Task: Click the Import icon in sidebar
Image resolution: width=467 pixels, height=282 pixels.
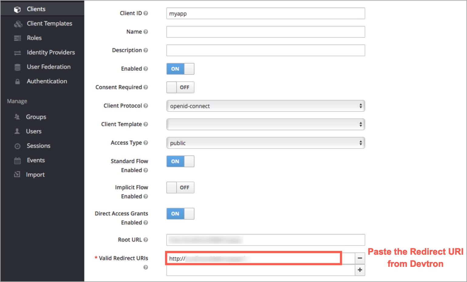Action: pos(17,174)
